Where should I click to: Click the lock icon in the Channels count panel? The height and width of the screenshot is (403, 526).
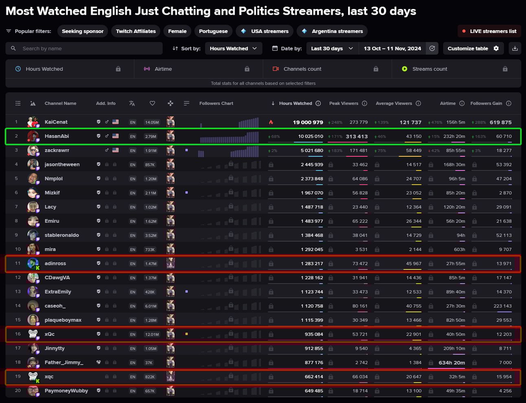[x=376, y=69]
